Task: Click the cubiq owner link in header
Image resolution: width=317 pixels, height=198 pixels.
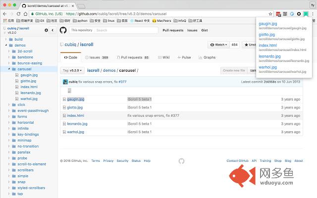Action: tap(70, 45)
